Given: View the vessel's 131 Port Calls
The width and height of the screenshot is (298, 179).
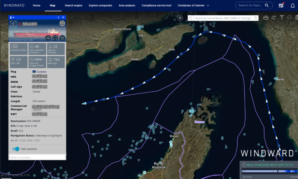Looking at the screenshot, I should 19,62.
